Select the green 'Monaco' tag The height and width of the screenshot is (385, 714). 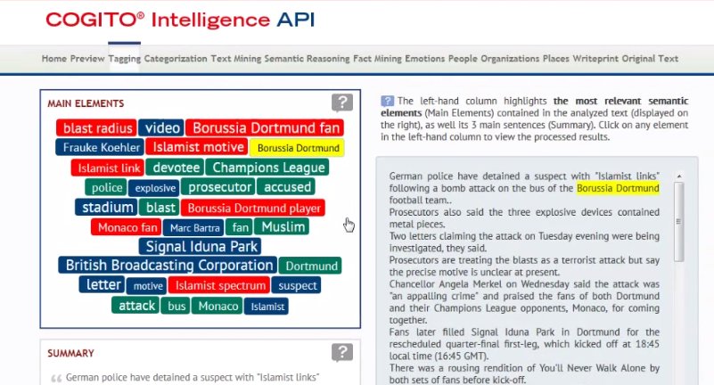click(217, 306)
